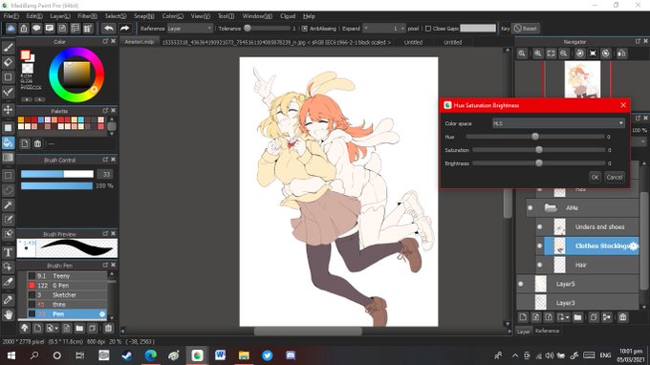650x365 pixels.
Task: Open Windows Start menu
Action: coord(11,355)
